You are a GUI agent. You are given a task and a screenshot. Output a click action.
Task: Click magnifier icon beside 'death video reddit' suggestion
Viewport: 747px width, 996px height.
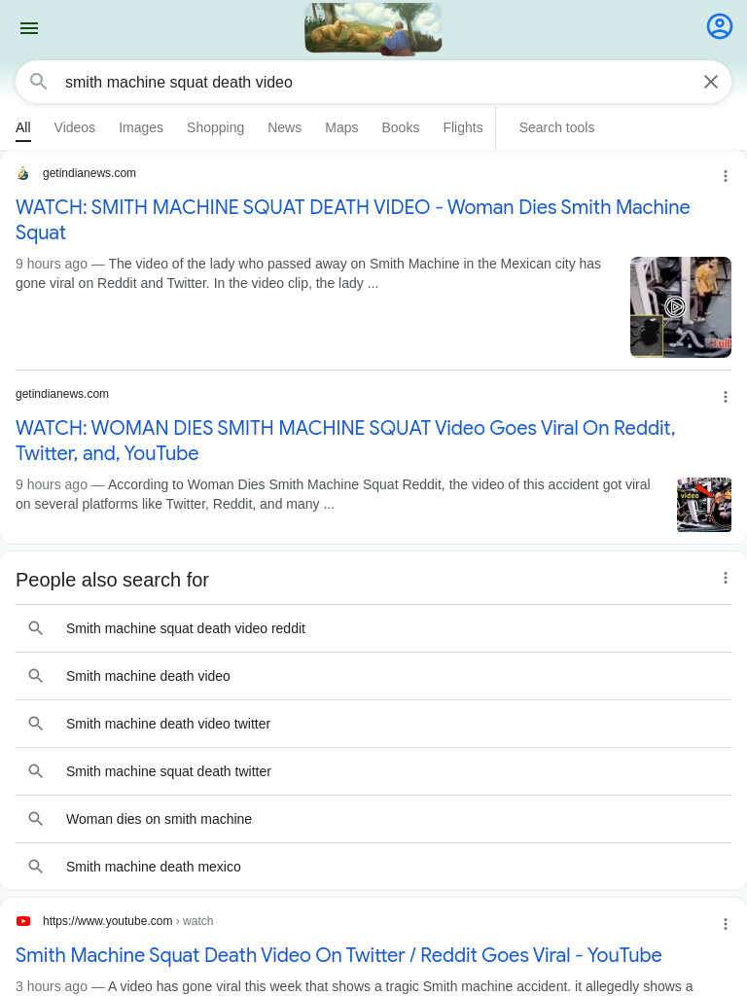(36, 628)
